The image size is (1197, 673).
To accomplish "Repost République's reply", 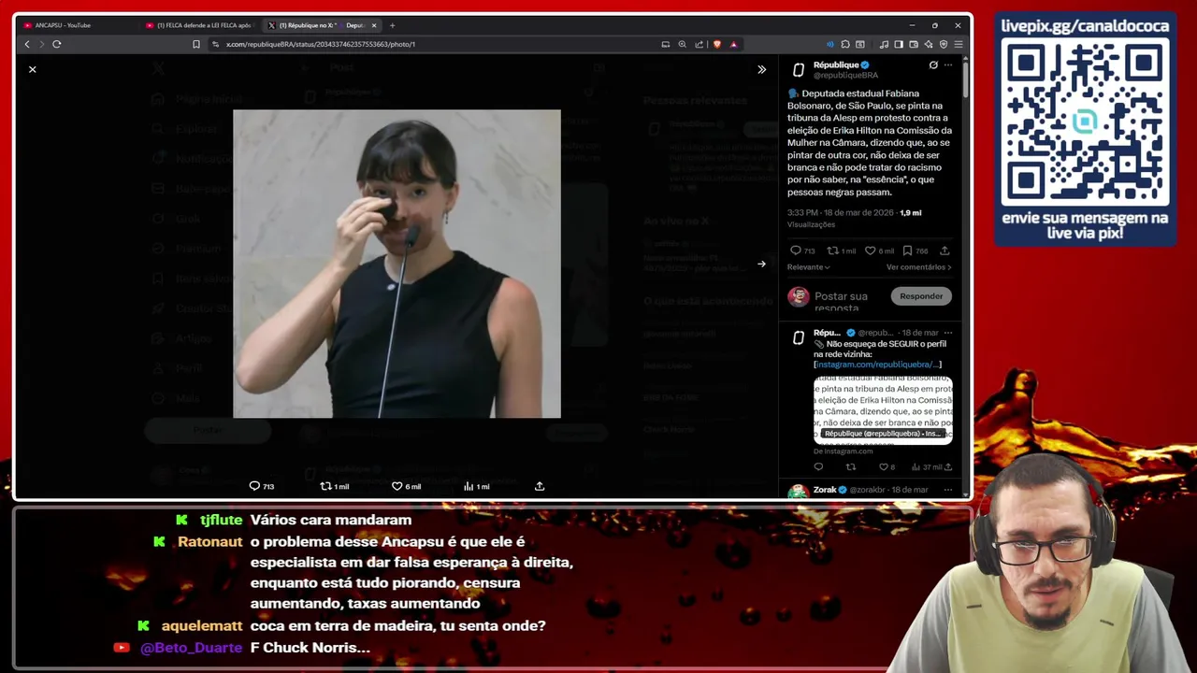I will (x=851, y=467).
